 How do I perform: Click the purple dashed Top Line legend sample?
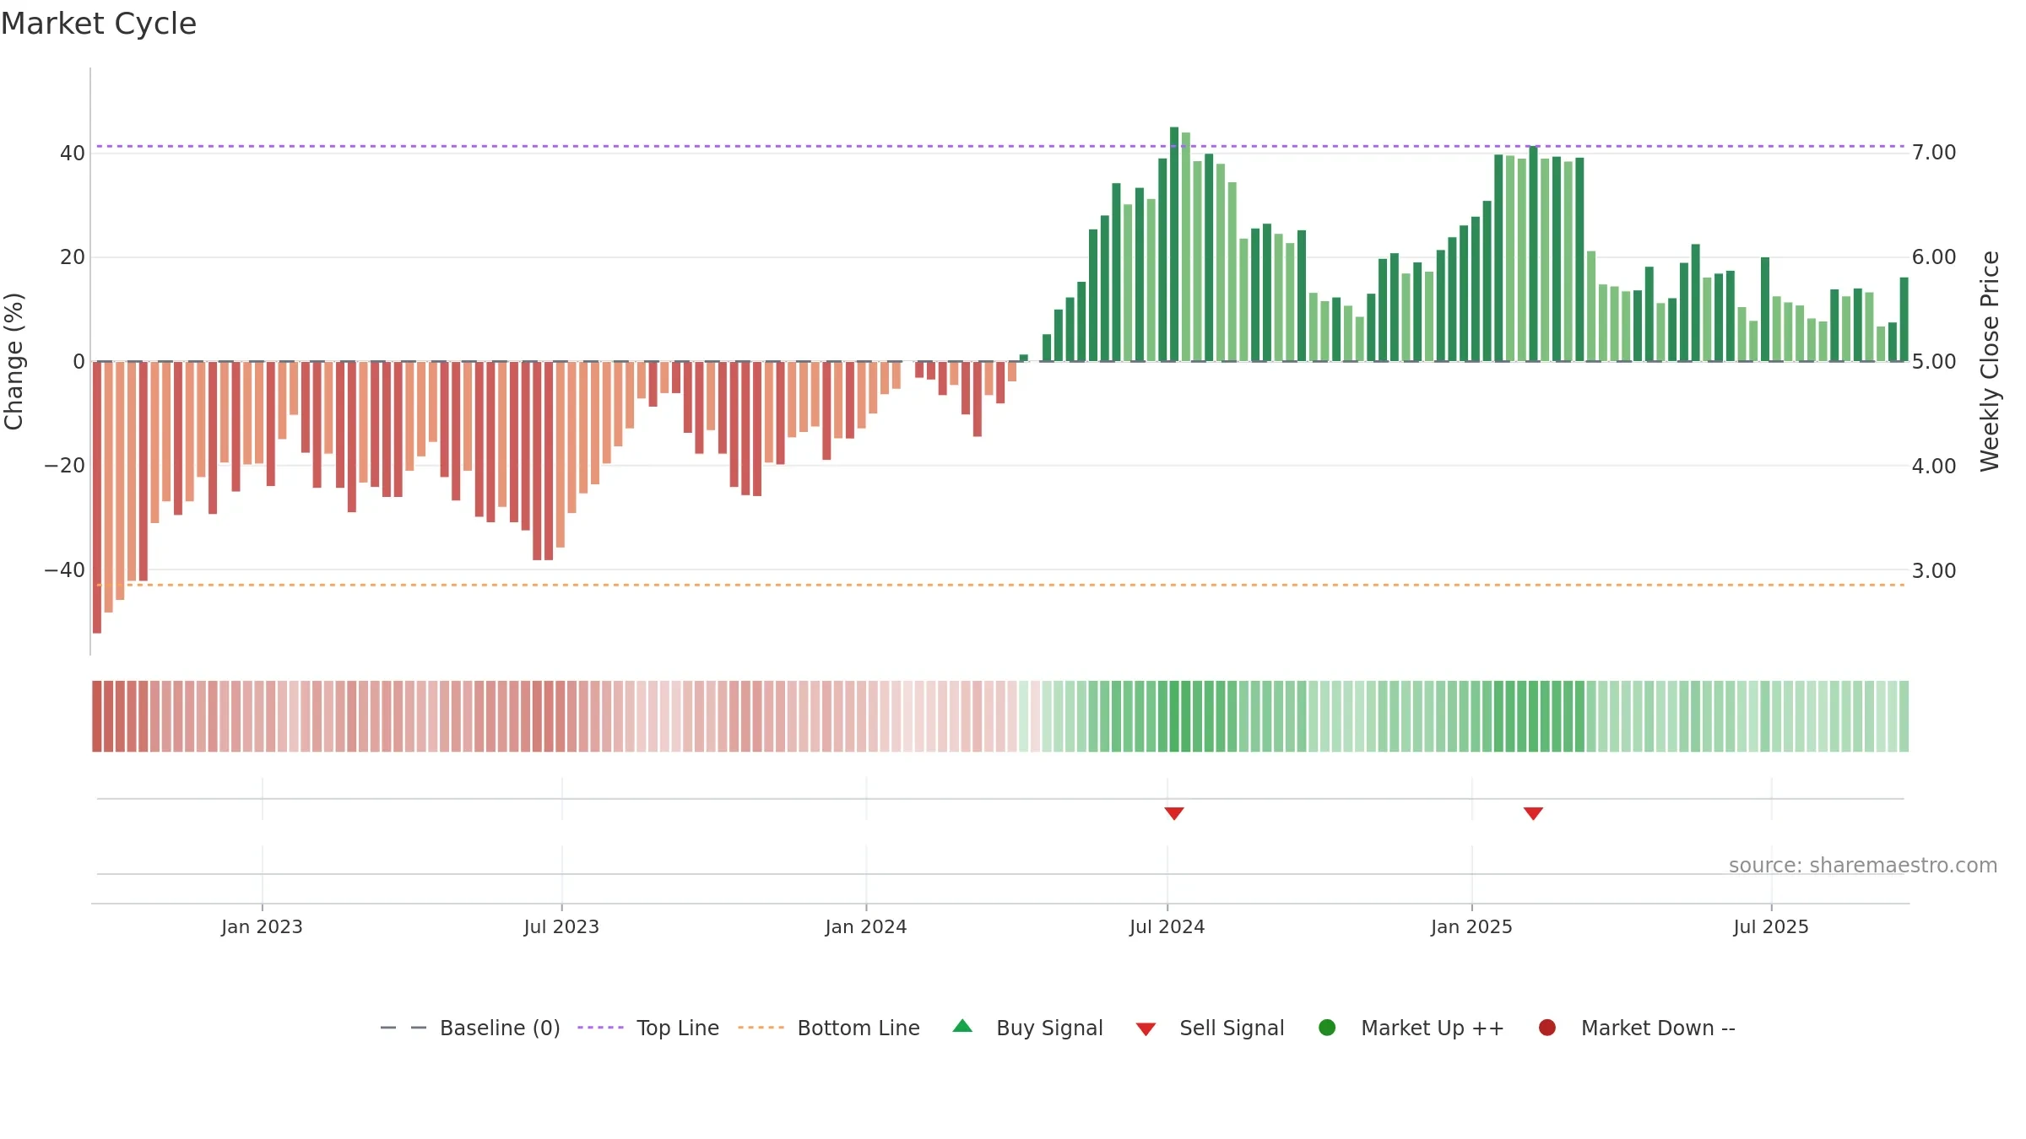tap(600, 1028)
